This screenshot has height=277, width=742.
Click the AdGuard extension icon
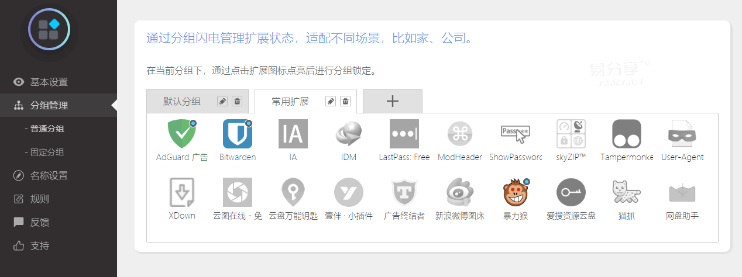tap(182, 134)
